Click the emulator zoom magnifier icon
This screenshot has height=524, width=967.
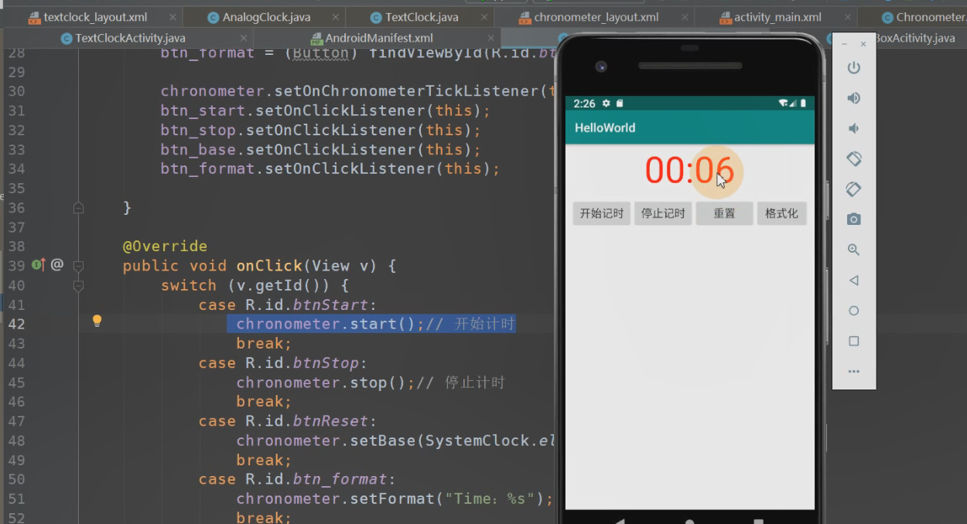tap(853, 250)
